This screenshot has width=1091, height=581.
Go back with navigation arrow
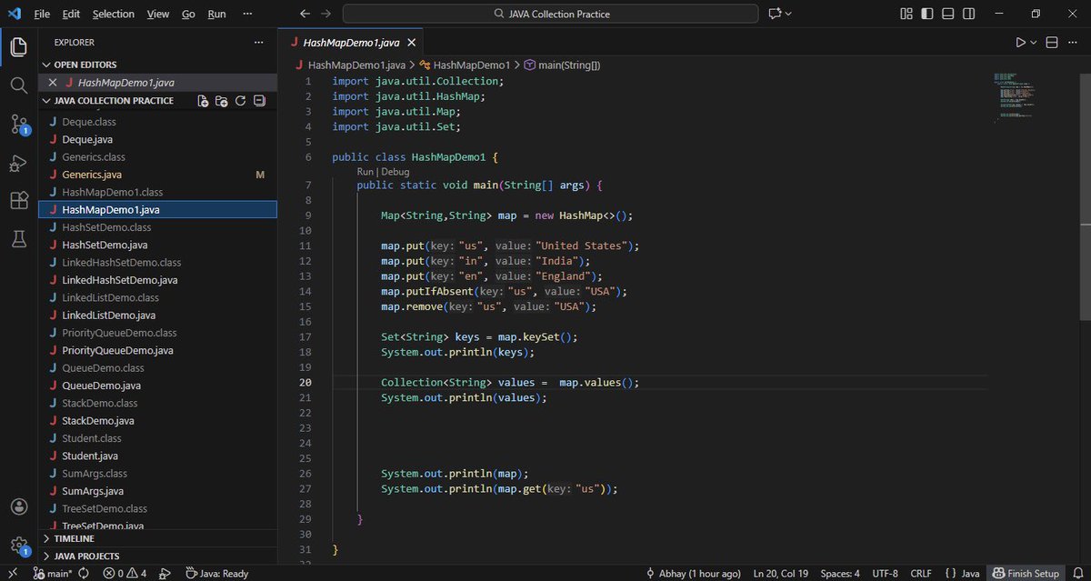305,14
